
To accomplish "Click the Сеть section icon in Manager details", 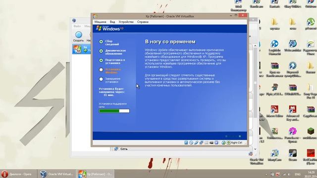I will pyautogui.click(x=116, y=149).
